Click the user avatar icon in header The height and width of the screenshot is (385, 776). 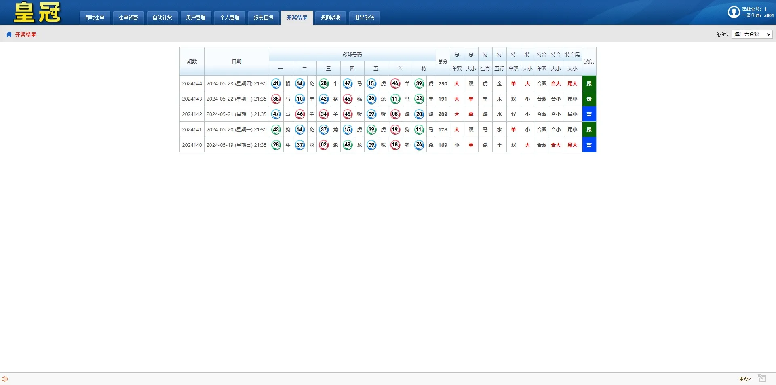point(733,12)
